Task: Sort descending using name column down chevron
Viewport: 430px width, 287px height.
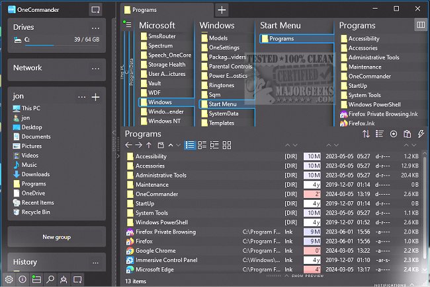Action: pyautogui.click(x=295, y=145)
